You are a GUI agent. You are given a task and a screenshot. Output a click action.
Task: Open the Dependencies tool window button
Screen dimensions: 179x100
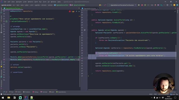click(x=61, y=92)
